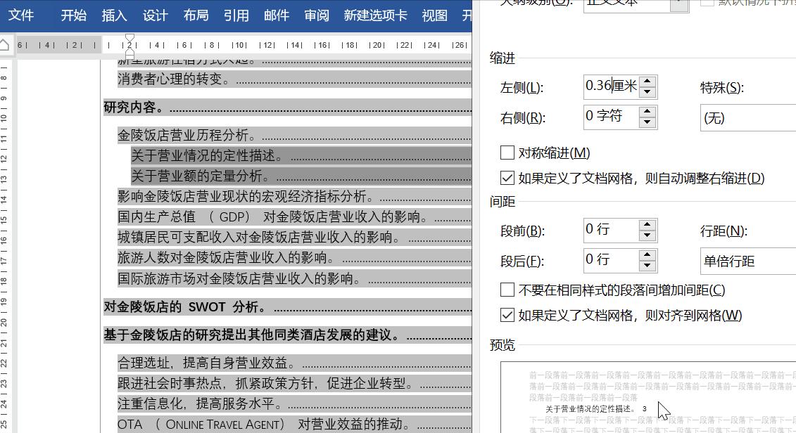Open the 文件 menu
Viewport: 796px width, 433px height.
point(22,15)
